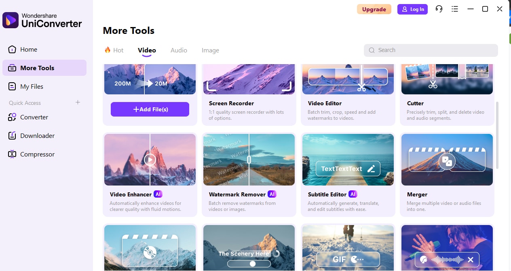Launch the Downloader icon in sidebar
Screen dimensions: 511x271
(12, 135)
